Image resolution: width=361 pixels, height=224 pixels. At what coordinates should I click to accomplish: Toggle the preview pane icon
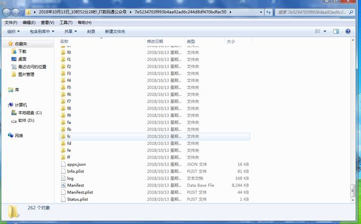pos(336,31)
